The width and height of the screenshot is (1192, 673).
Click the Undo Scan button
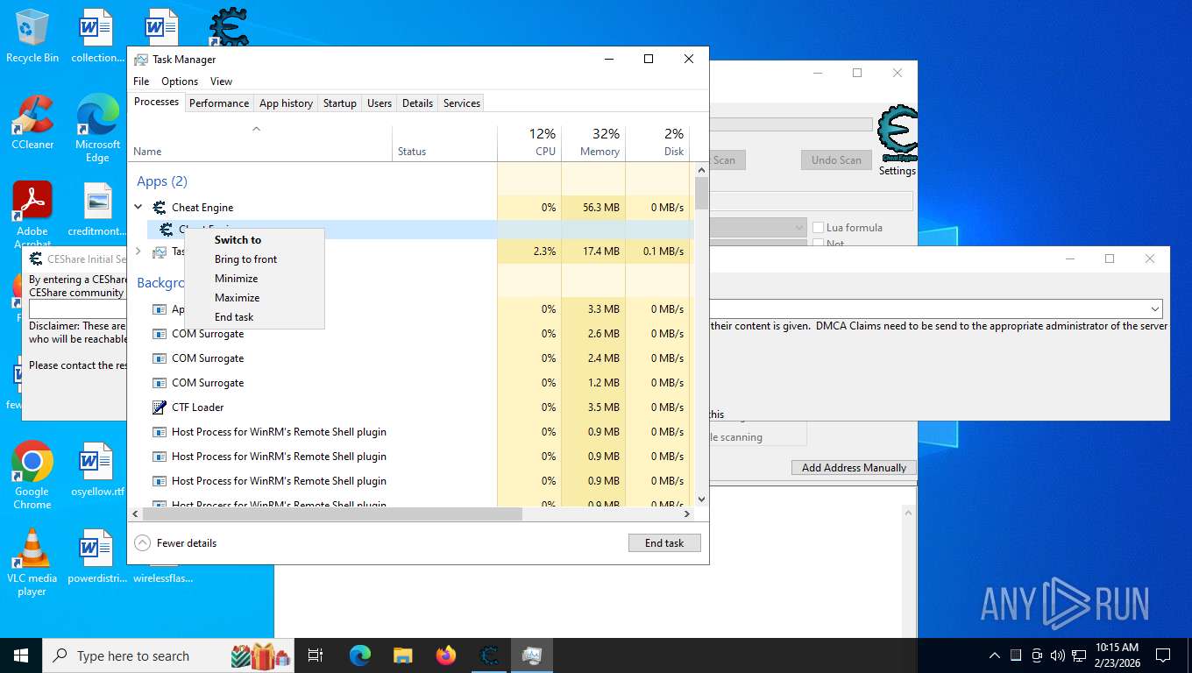(x=836, y=160)
